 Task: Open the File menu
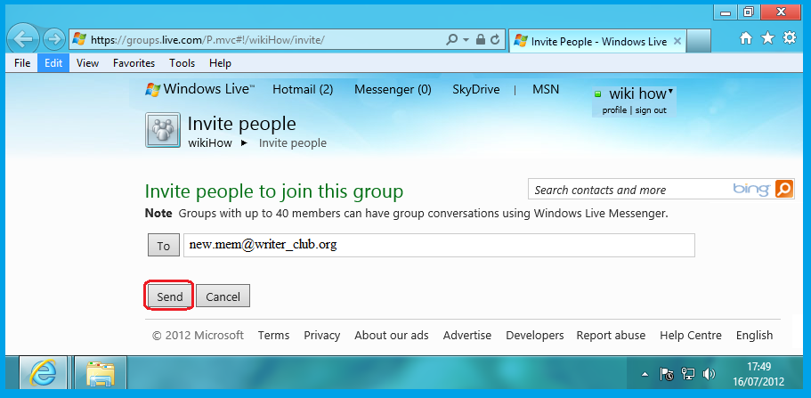[22, 63]
